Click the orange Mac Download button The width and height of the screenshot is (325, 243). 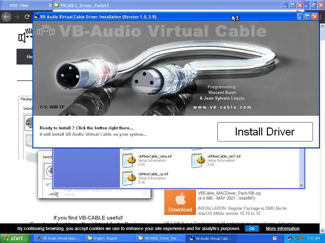[180, 202]
